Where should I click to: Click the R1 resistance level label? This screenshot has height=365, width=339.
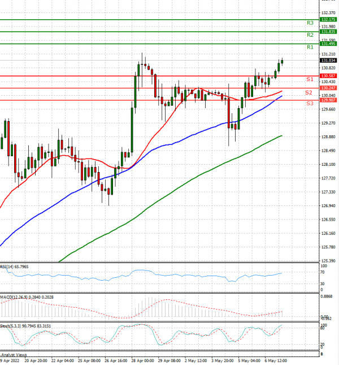point(310,47)
